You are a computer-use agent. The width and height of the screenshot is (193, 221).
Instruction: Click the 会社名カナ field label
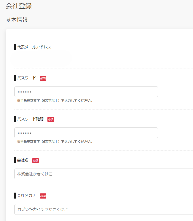pyautogui.click(x=27, y=196)
